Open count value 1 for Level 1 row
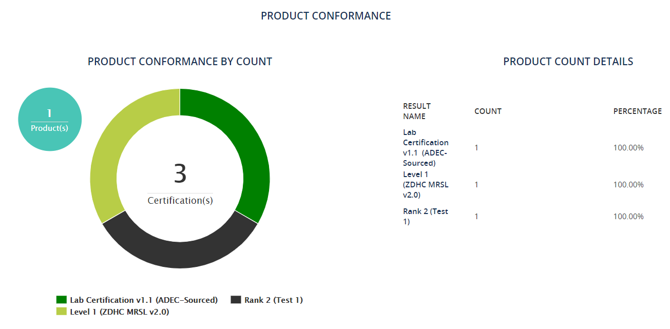Image resolution: width=670 pixels, height=329 pixels. 476,185
